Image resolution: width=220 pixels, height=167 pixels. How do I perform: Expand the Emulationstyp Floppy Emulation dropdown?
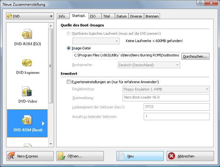point(166,89)
